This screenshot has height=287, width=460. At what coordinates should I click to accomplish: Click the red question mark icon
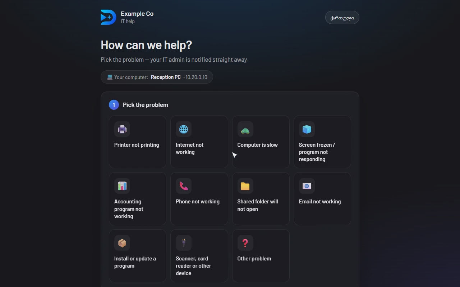(x=245, y=243)
